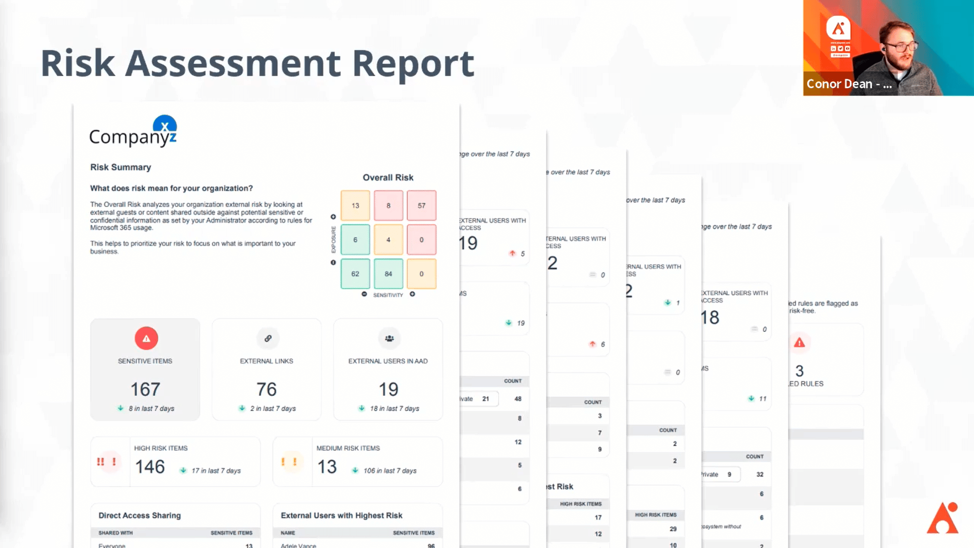Screen dimensions: 974x548
Task: Click the plus icon right of the Sensitivity label
Action: tap(412, 294)
